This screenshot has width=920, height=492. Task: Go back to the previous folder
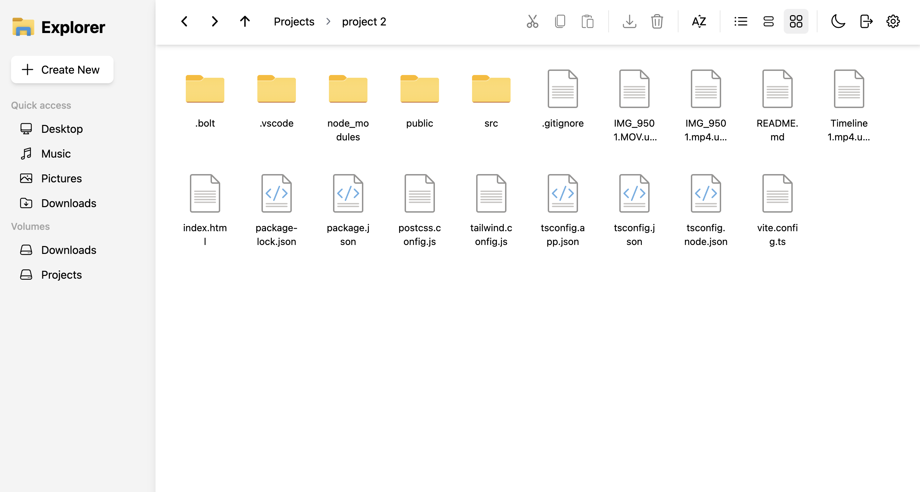(184, 21)
